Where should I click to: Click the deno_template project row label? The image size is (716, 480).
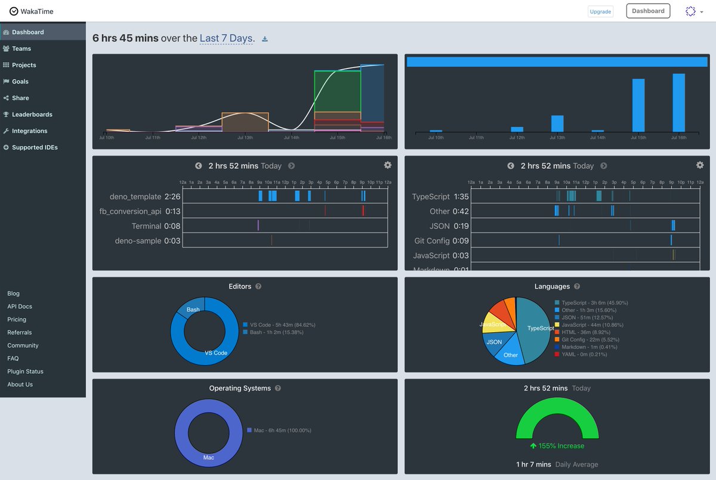(135, 196)
